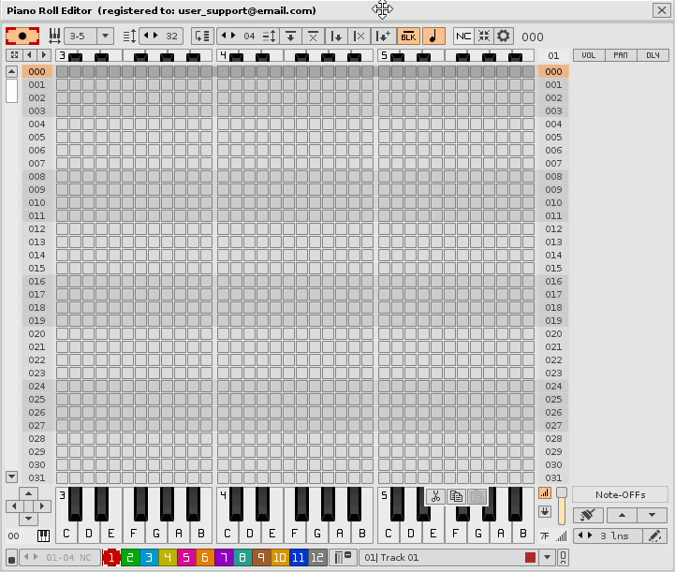
Task: Click the navigation pad up arrow
Action: tap(28, 493)
